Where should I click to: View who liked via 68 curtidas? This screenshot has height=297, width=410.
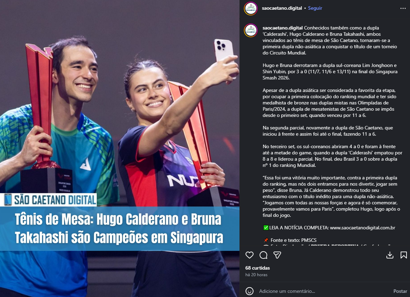pyautogui.click(x=258, y=268)
